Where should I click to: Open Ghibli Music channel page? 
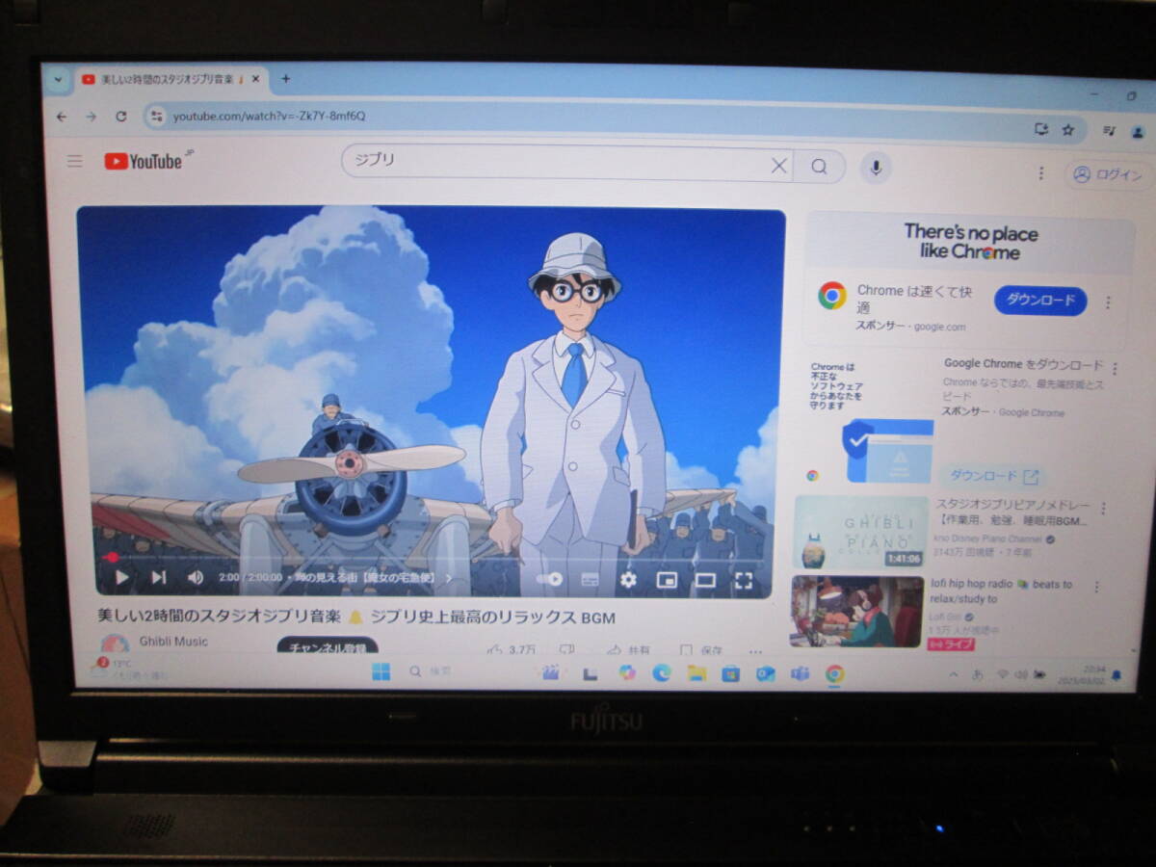point(173,642)
